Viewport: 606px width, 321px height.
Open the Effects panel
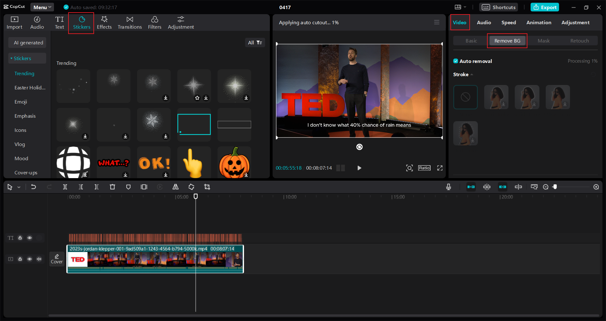[x=104, y=22]
